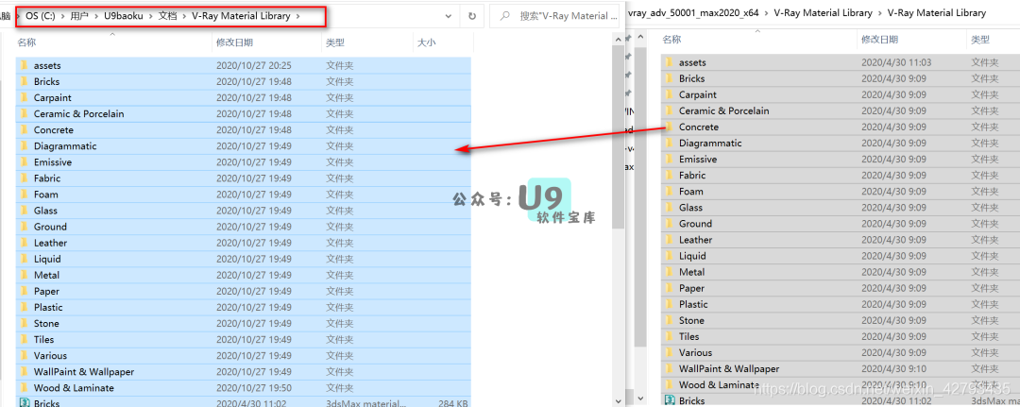Image resolution: width=1020 pixels, height=407 pixels.
Task: Click the Bricks 3dsMax material file icon, left window
Action: (25, 403)
